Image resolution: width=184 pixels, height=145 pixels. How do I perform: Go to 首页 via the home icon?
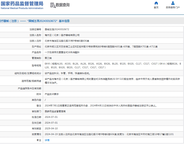pyautogui.click(x=156, y=3)
